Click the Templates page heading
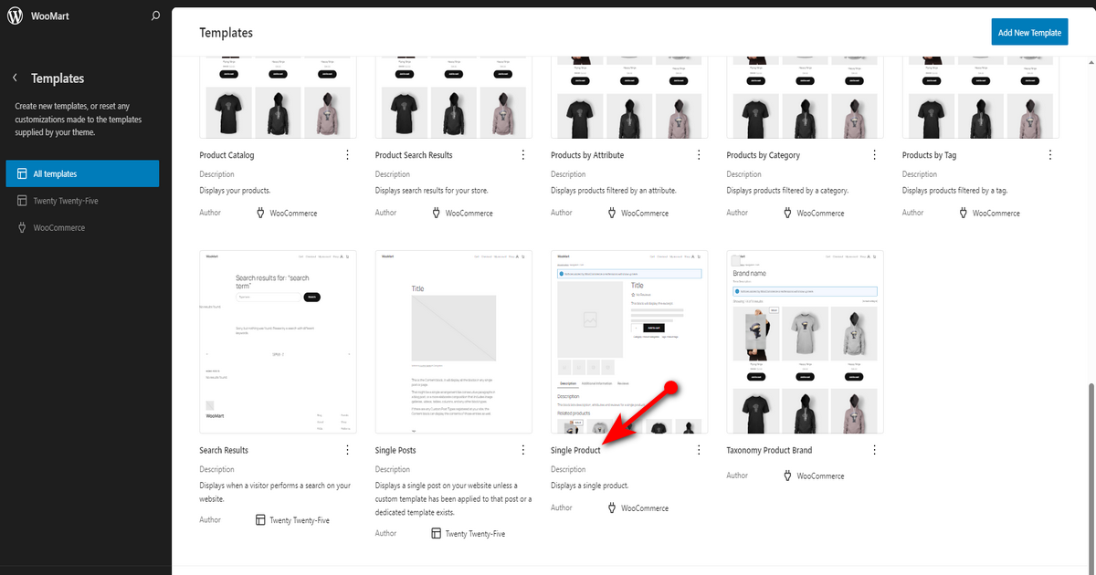The image size is (1096, 575). pyautogui.click(x=227, y=32)
